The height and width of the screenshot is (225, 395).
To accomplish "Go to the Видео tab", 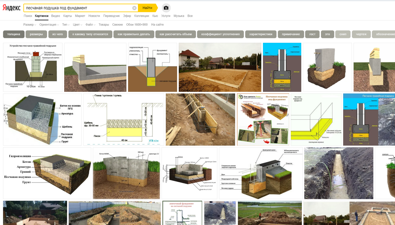I will point(56,16).
